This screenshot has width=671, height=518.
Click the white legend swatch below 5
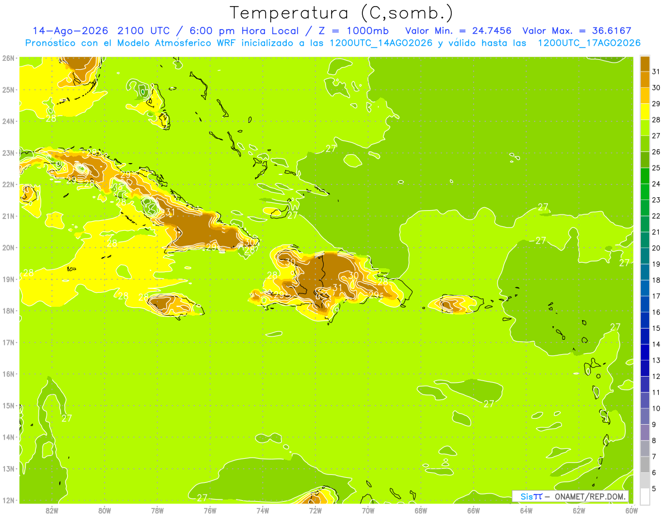click(645, 496)
